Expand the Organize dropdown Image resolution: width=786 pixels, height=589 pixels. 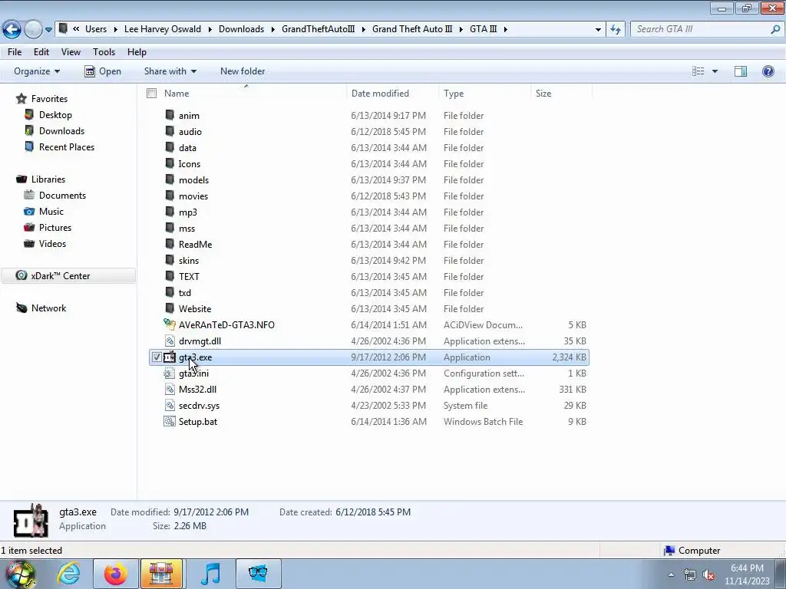click(37, 71)
